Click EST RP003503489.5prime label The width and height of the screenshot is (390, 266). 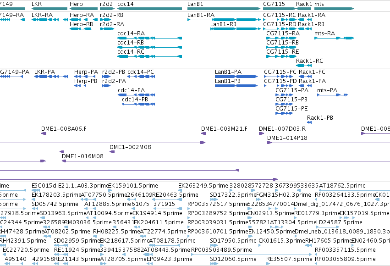click(222, 250)
